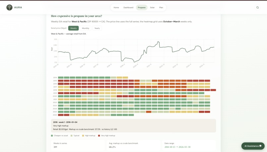The image size is (267, 152).
Task: Go to the Home tab
Action: pos(116,8)
